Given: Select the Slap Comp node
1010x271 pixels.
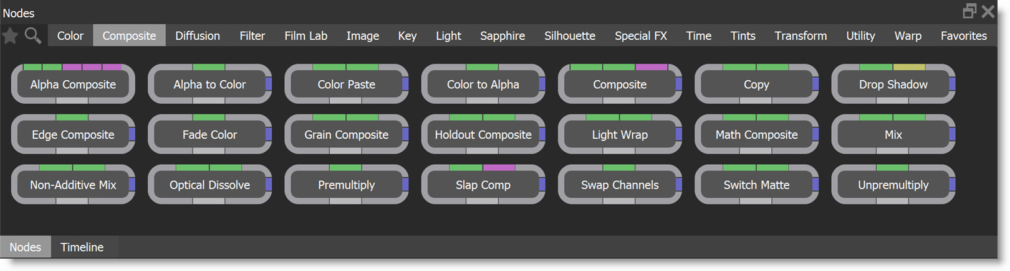Looking at the screenshot, I should click(x=483, y=185).
